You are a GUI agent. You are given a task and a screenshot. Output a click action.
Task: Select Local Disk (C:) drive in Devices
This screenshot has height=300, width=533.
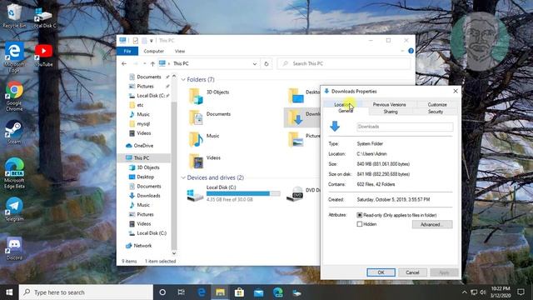pos(234,193)
